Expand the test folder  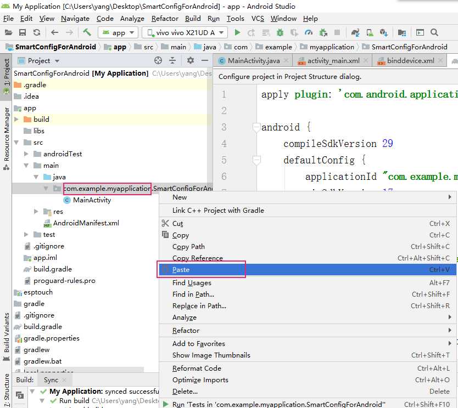click(x=26, y=234)
